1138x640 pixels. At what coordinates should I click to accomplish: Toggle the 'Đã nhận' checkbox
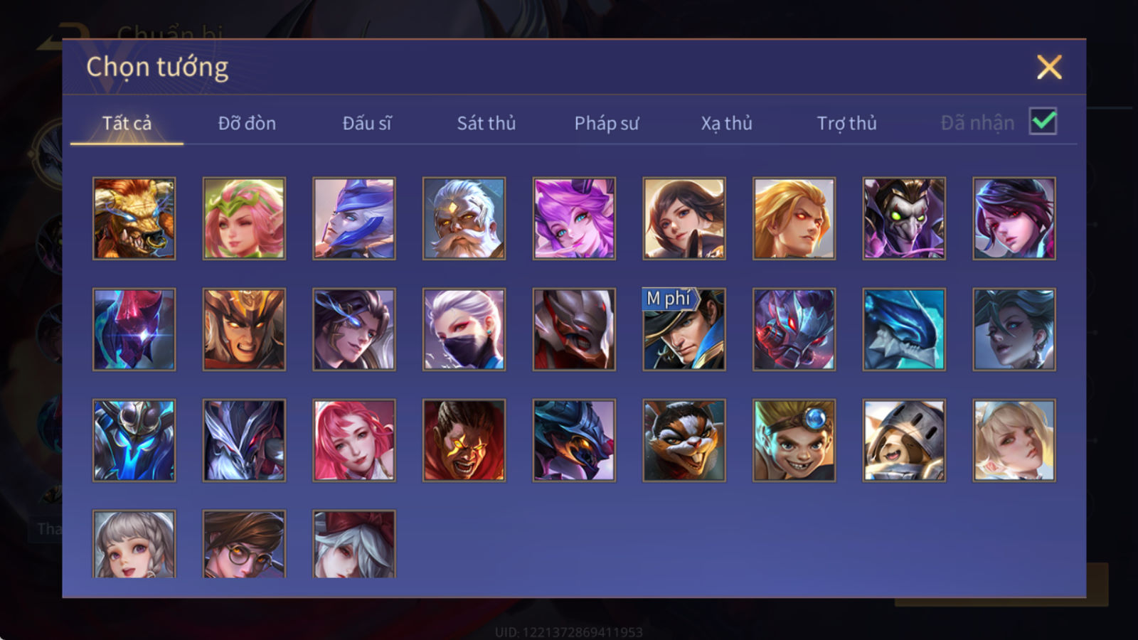[x=1043, y=122]
